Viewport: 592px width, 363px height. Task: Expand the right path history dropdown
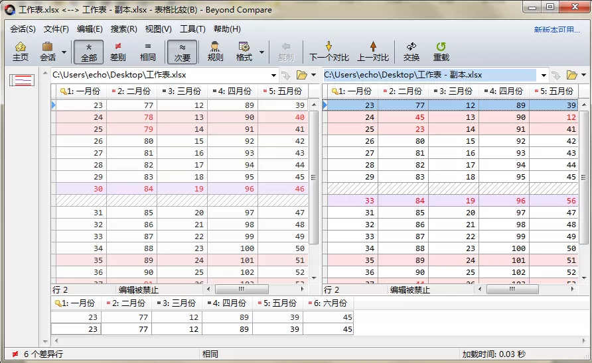544,75
